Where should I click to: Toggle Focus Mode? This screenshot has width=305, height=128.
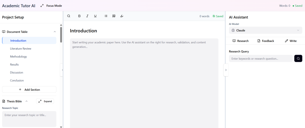pyautogui.click(x=52, y=6)
